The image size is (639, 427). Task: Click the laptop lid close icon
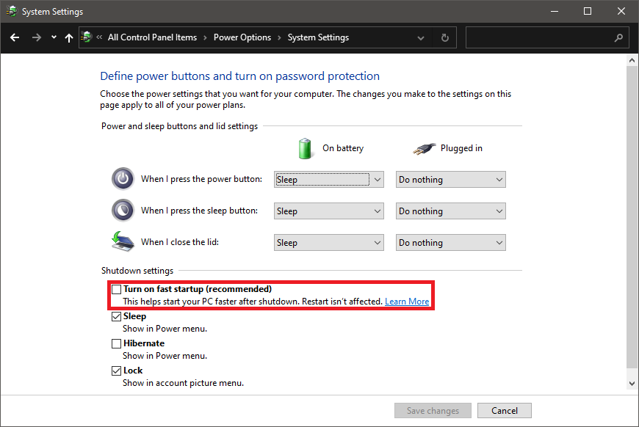tap(123, 242)
